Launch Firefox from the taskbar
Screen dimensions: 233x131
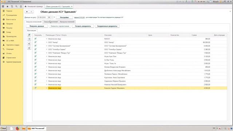[x=17, y=128]
